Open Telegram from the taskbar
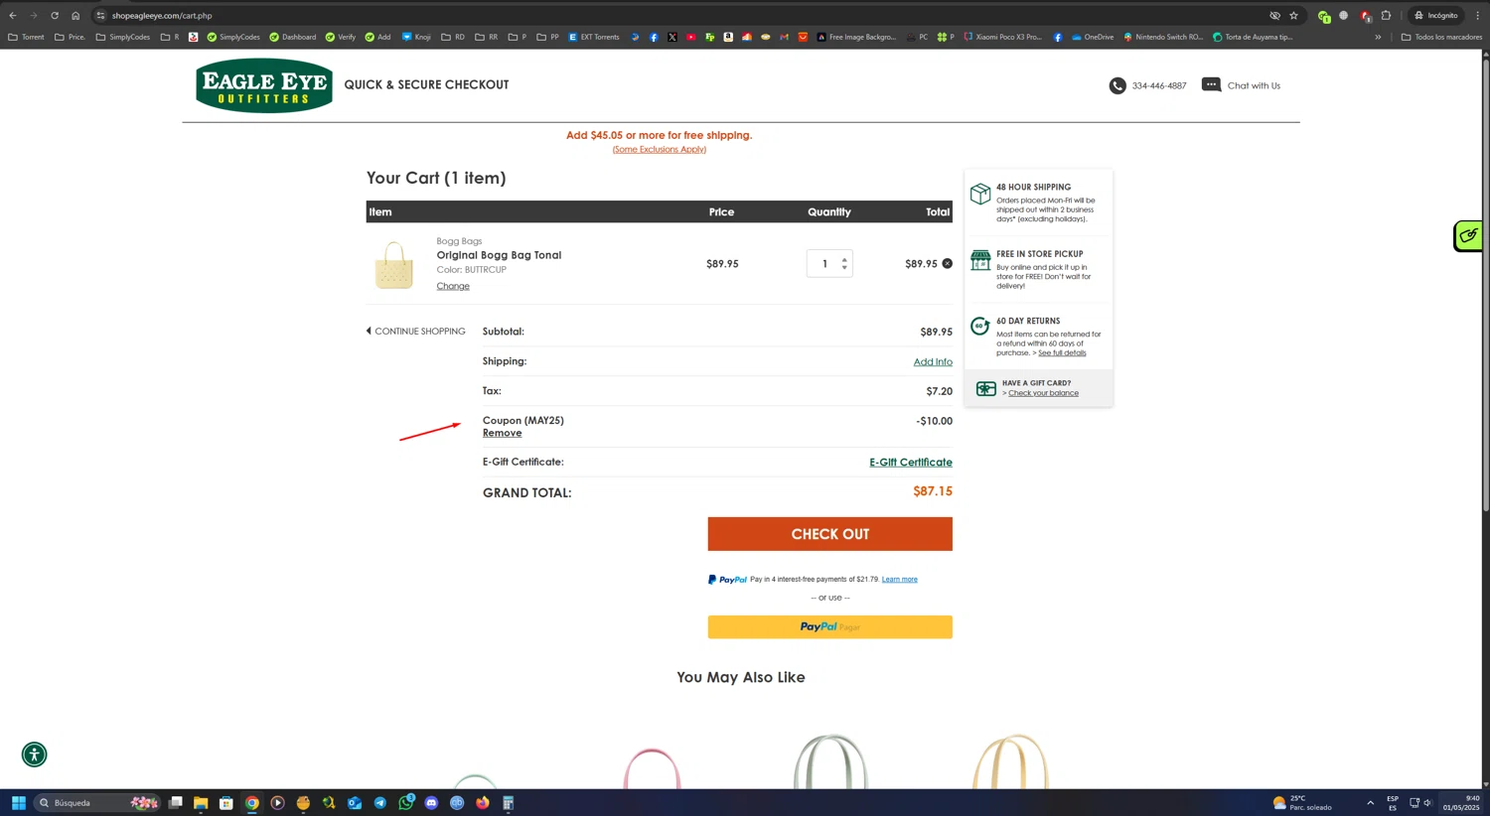The image size is (1490, 816). [x=380, y=803]
